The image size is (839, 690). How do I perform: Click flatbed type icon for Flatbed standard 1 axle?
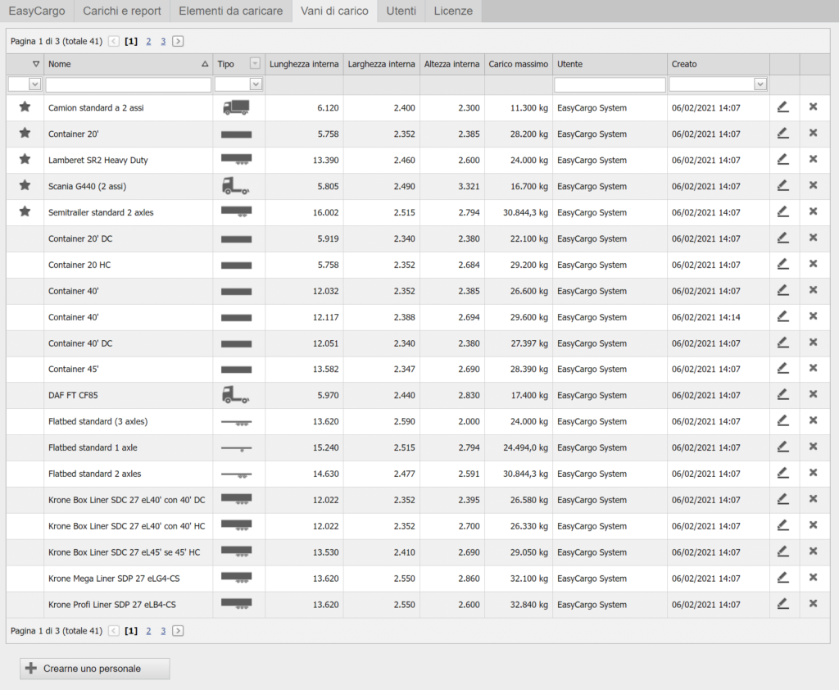pos(236,448)
